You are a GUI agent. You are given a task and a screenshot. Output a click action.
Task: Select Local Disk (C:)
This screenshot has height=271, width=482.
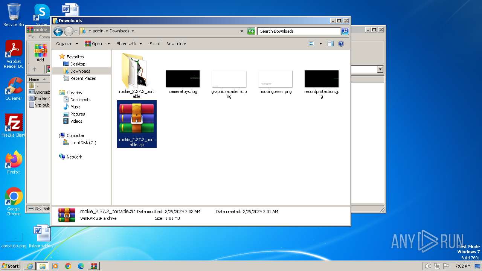click(83, 143)
